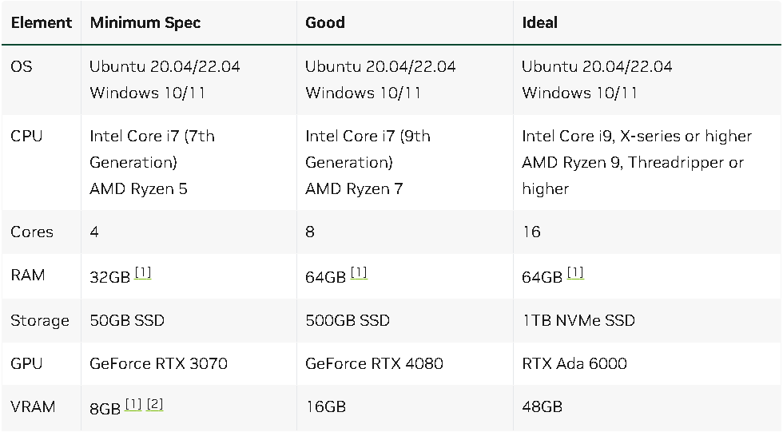Open footnote [1] link in Ideal RAM cell
Screen dimensions: 783x436
click(575, 273)
